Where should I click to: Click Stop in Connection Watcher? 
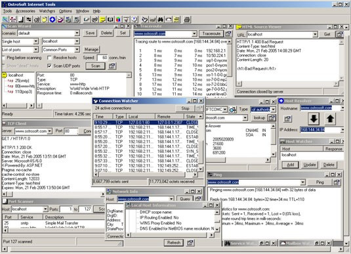coord(185,108)
